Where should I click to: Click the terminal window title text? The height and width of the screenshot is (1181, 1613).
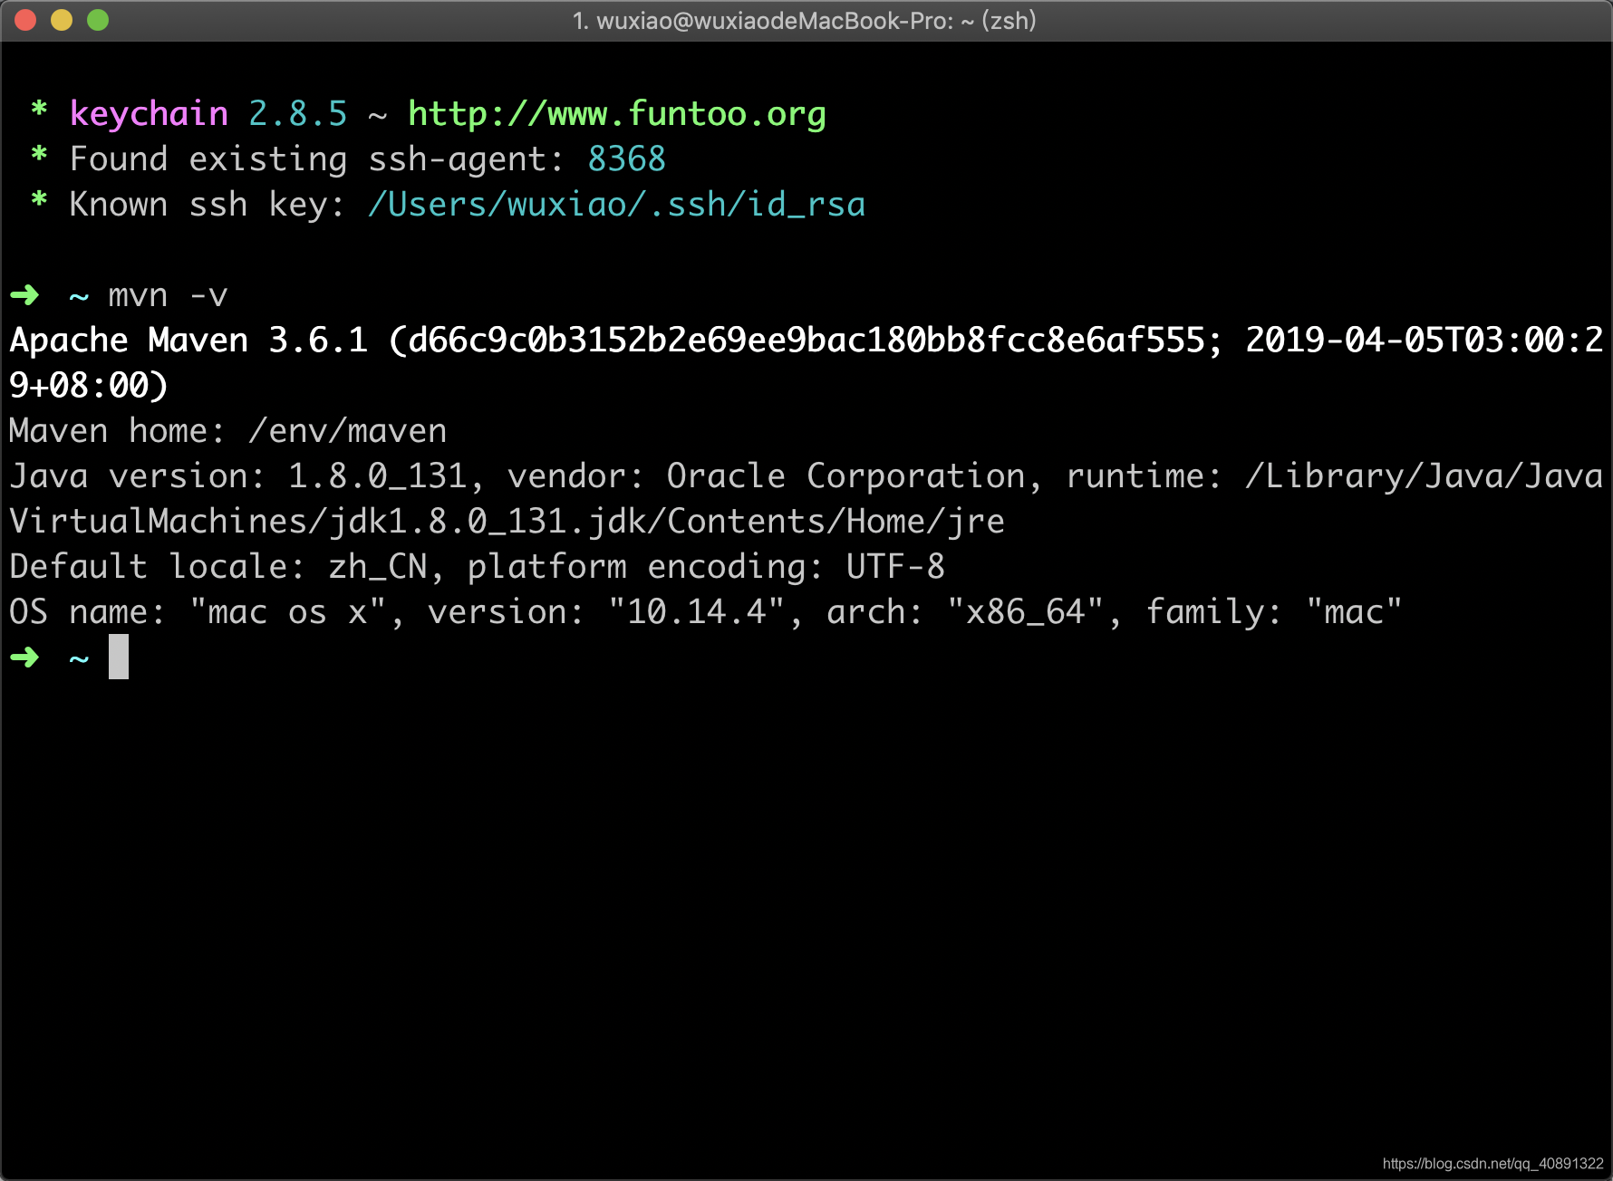pyautogui.click(x=805, y=21)
